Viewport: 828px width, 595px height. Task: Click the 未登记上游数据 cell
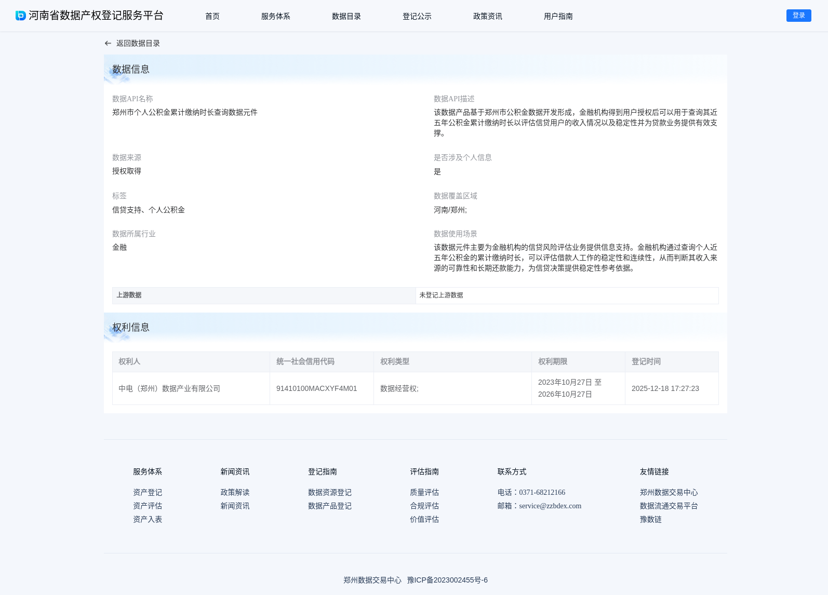(x=567, y=295)
